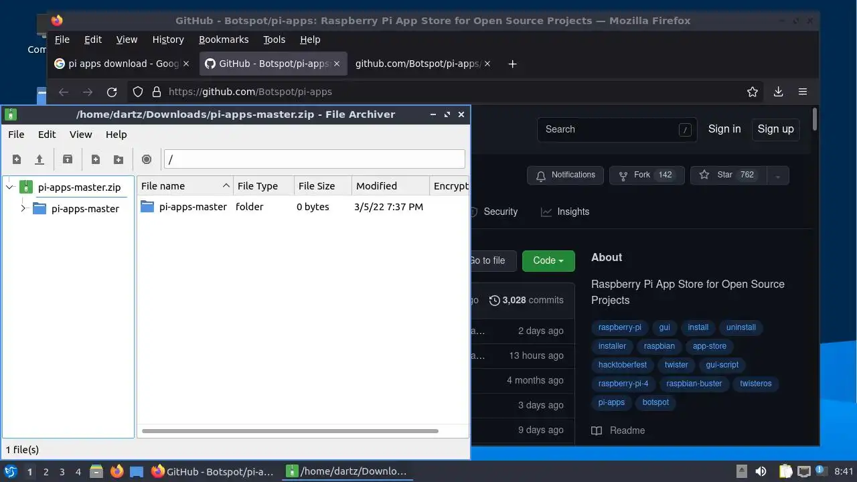The height and width of the screenshot is (482, 857).
Task: Switch to workspace 2 in taskbar pager
Action: click(46, 472)
